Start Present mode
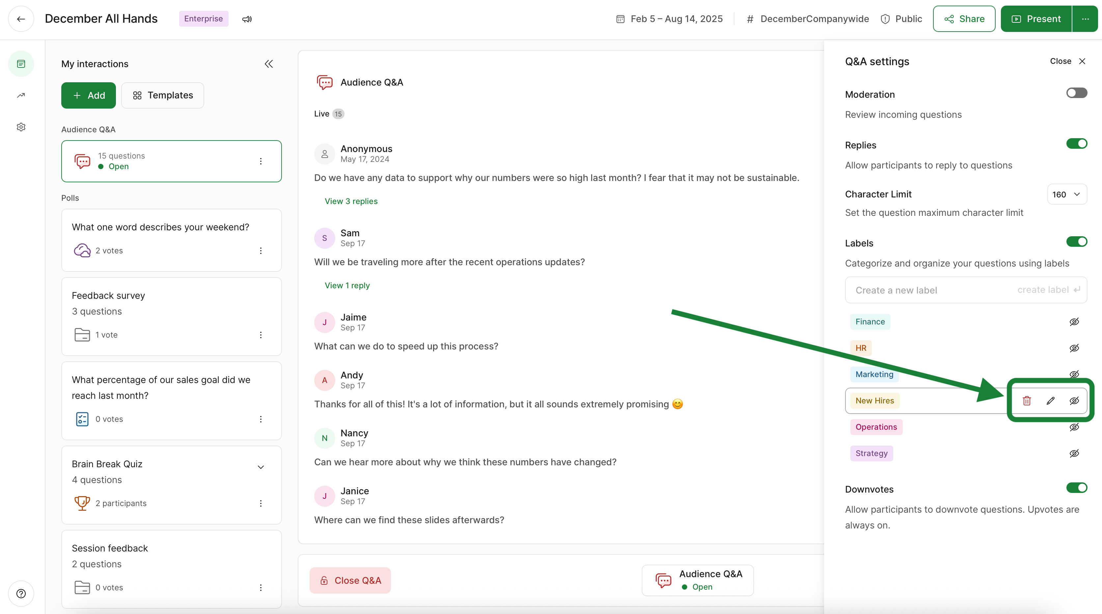1102x614 pixels. (x=1036, y=19)
